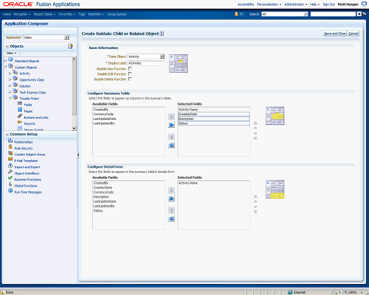
Task: Remove selected field from Detail Form selection
Action: pos(171,210)
